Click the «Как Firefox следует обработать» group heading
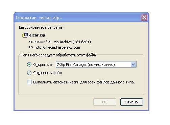This screenshot has height=125, width=170. (x=58, y=55)
